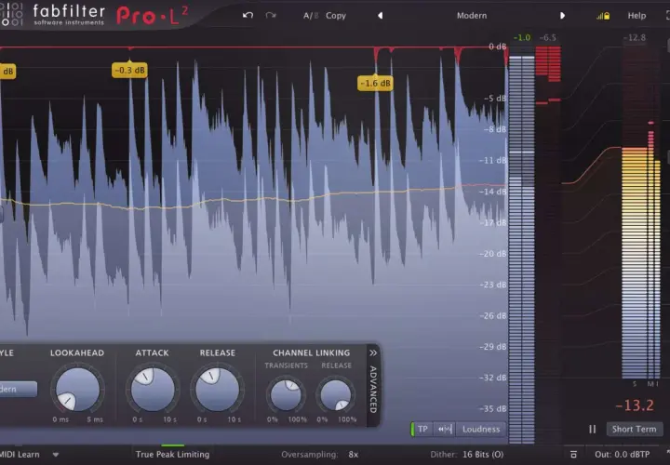
Task: Click the Pro-L 2 product logo
Action: point(152,16)
